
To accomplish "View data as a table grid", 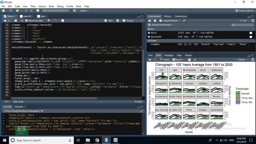I will pyautogui.click(x=251, y=33).
